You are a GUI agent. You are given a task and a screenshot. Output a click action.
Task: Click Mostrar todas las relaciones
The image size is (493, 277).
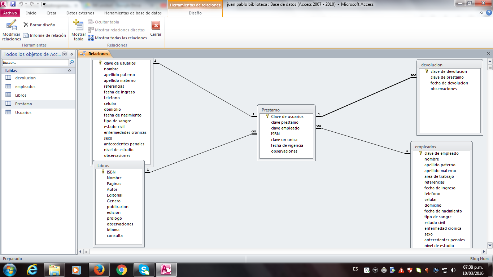click(x=118, y=38)
